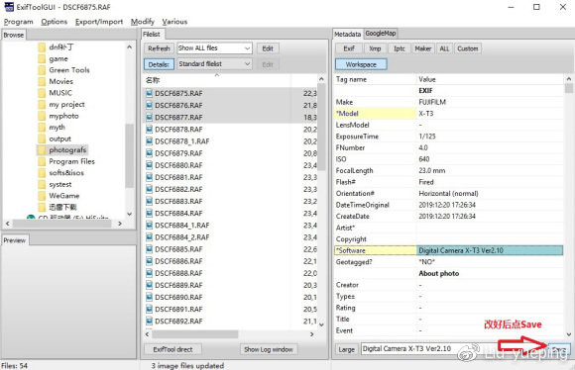This screenshot has height=370, width=575.
Task: Open the Export/Import menu
Action: 99,22
